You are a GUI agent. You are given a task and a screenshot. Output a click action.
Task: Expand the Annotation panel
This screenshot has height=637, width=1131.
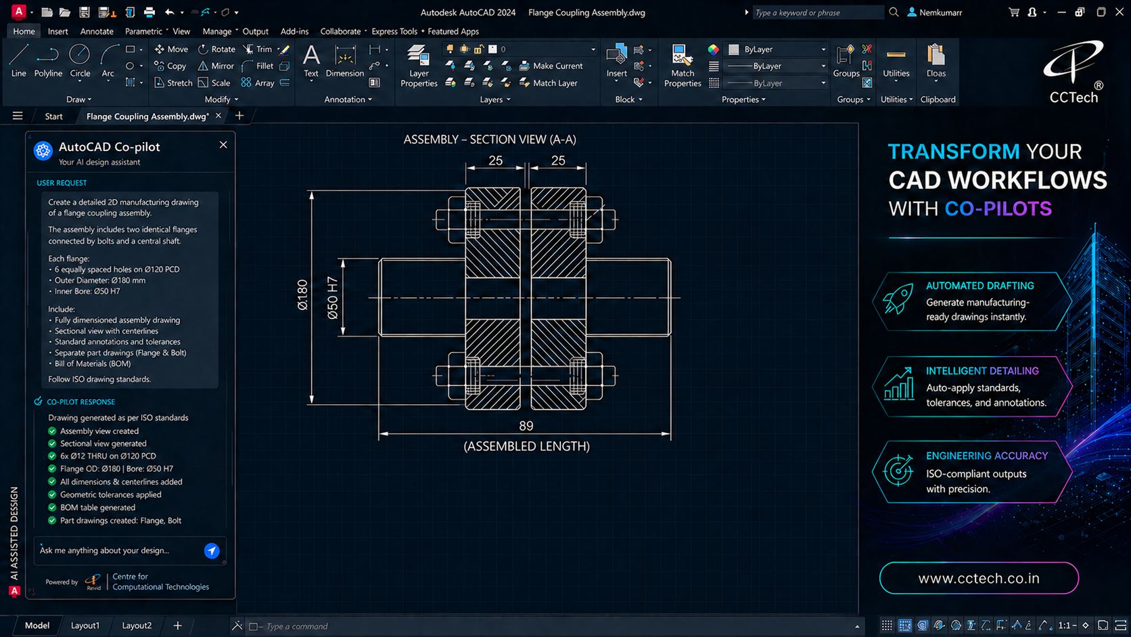coord(348,100)
